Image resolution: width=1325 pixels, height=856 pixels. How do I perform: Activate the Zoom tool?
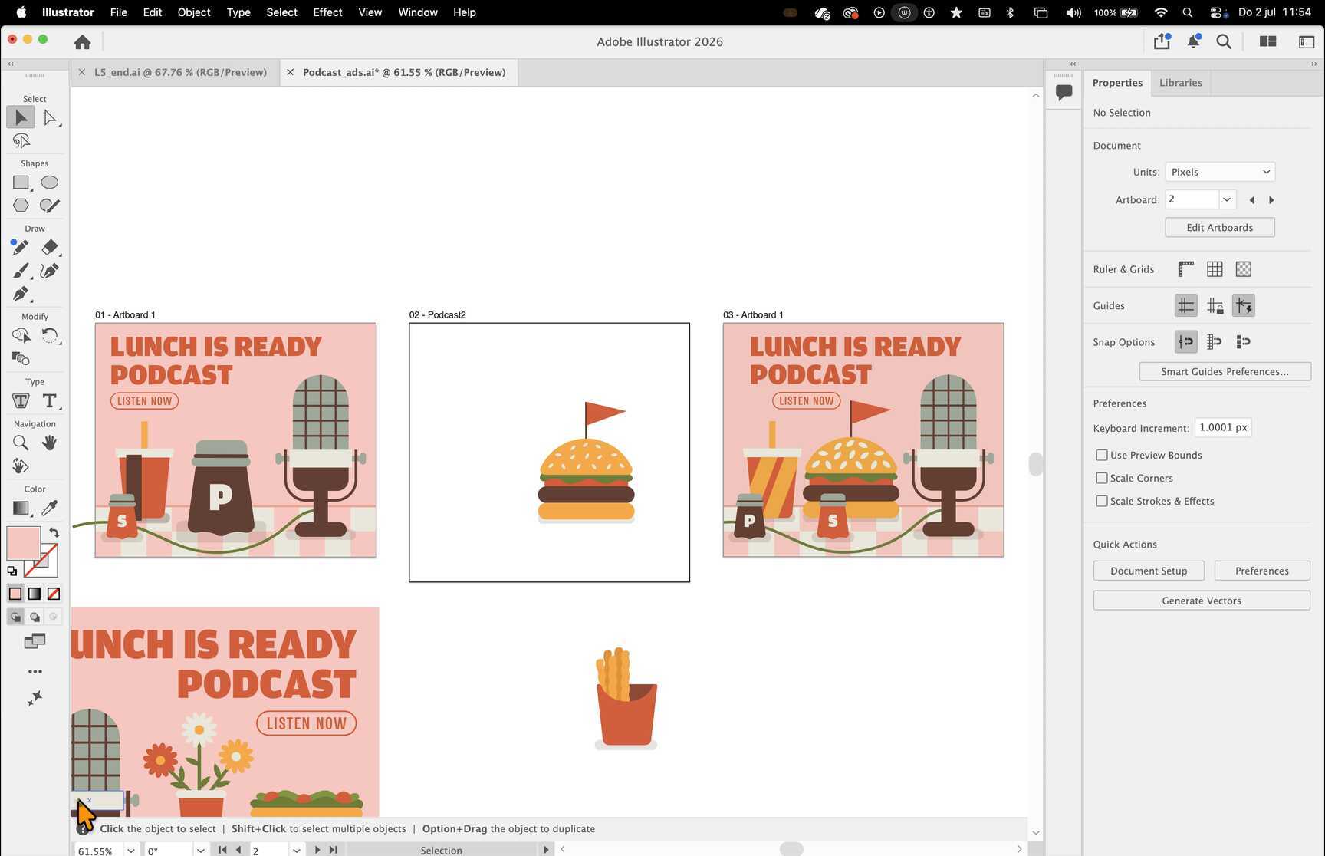pyautogui.click(x=21, y=443)
